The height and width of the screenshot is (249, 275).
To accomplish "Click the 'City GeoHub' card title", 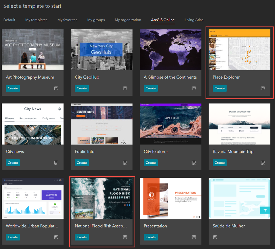I will (x=87, y=77).
